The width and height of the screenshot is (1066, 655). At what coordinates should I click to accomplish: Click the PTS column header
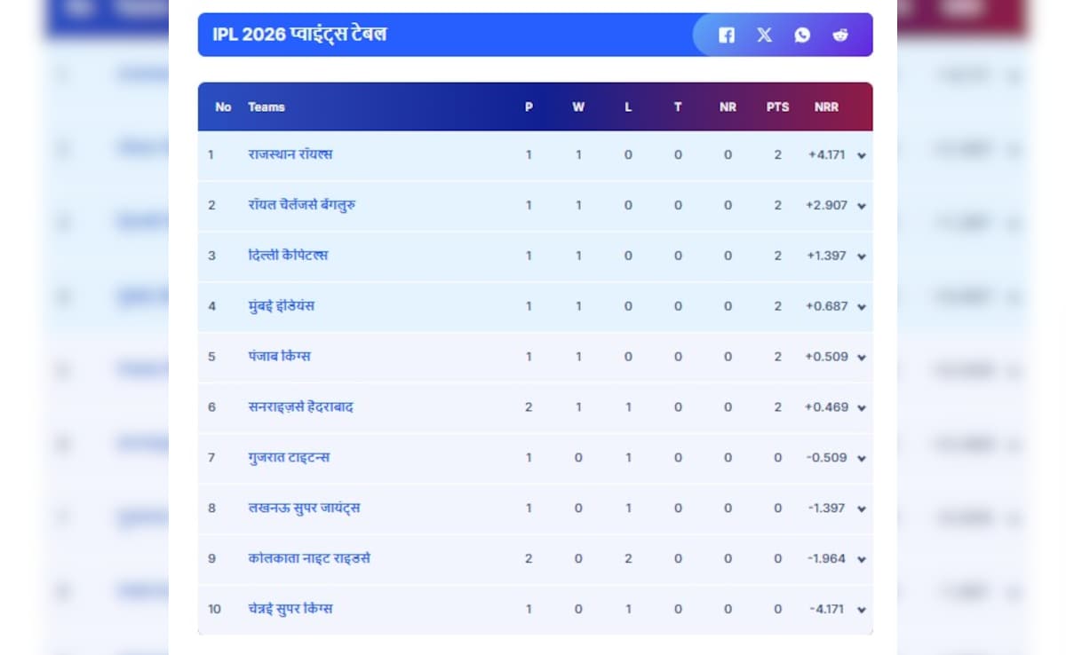[x=777, y=107]
